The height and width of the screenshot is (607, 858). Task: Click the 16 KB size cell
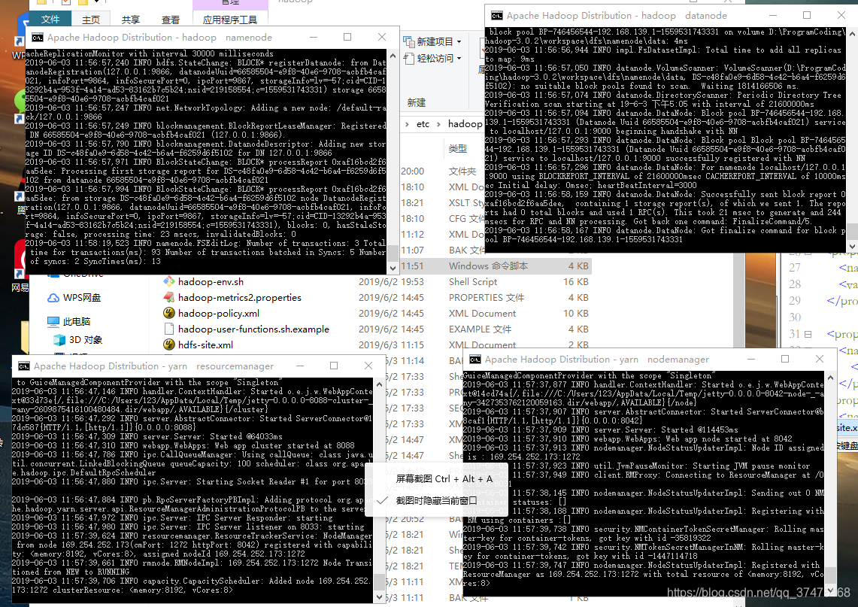576,281
